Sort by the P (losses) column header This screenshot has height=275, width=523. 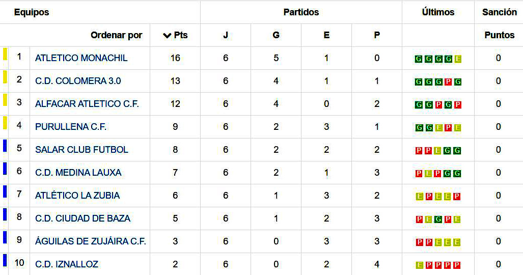pyautogui.click(x=377, y=35)
